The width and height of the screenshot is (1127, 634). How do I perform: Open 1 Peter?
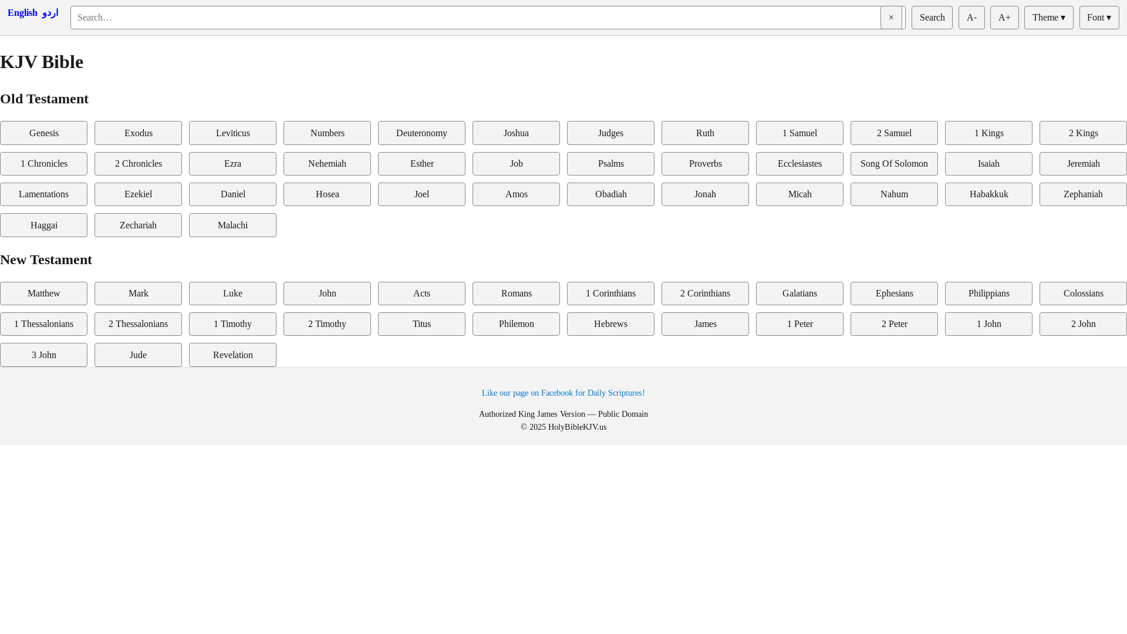[x=799, y=324]
